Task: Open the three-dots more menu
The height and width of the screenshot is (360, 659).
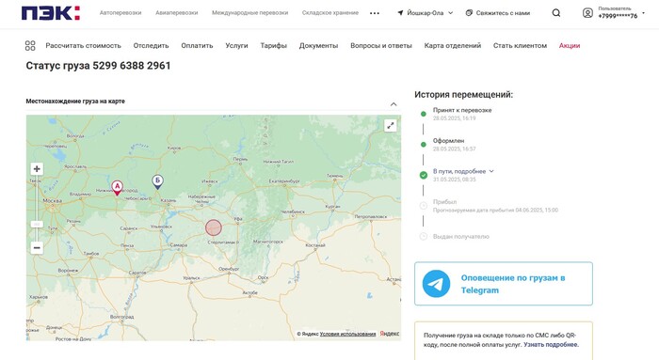Action: (375, 13)
